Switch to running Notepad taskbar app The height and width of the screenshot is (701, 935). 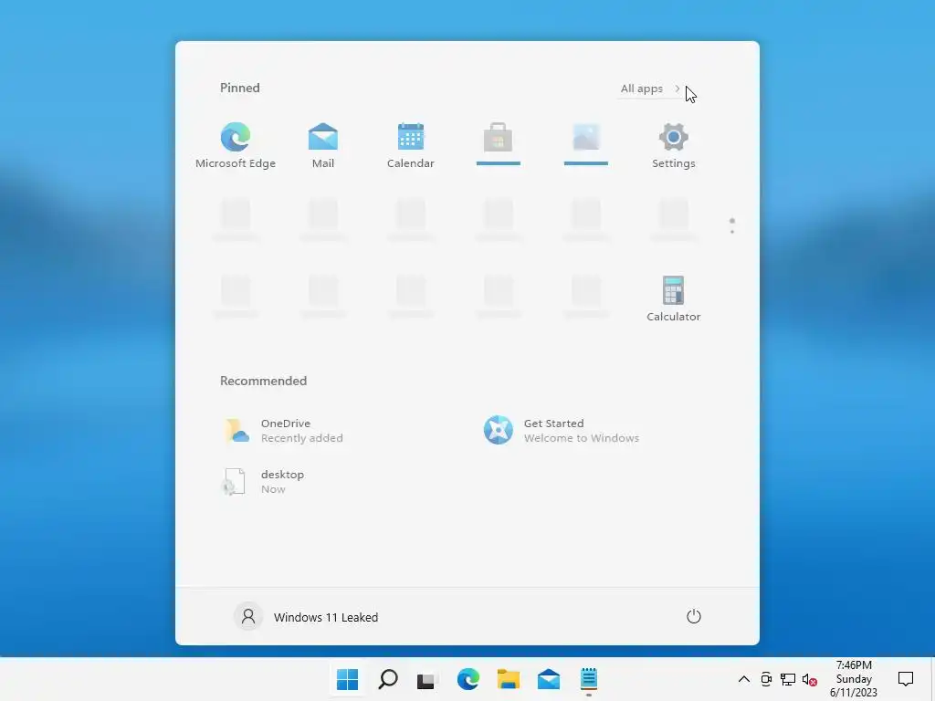(589, 679)
